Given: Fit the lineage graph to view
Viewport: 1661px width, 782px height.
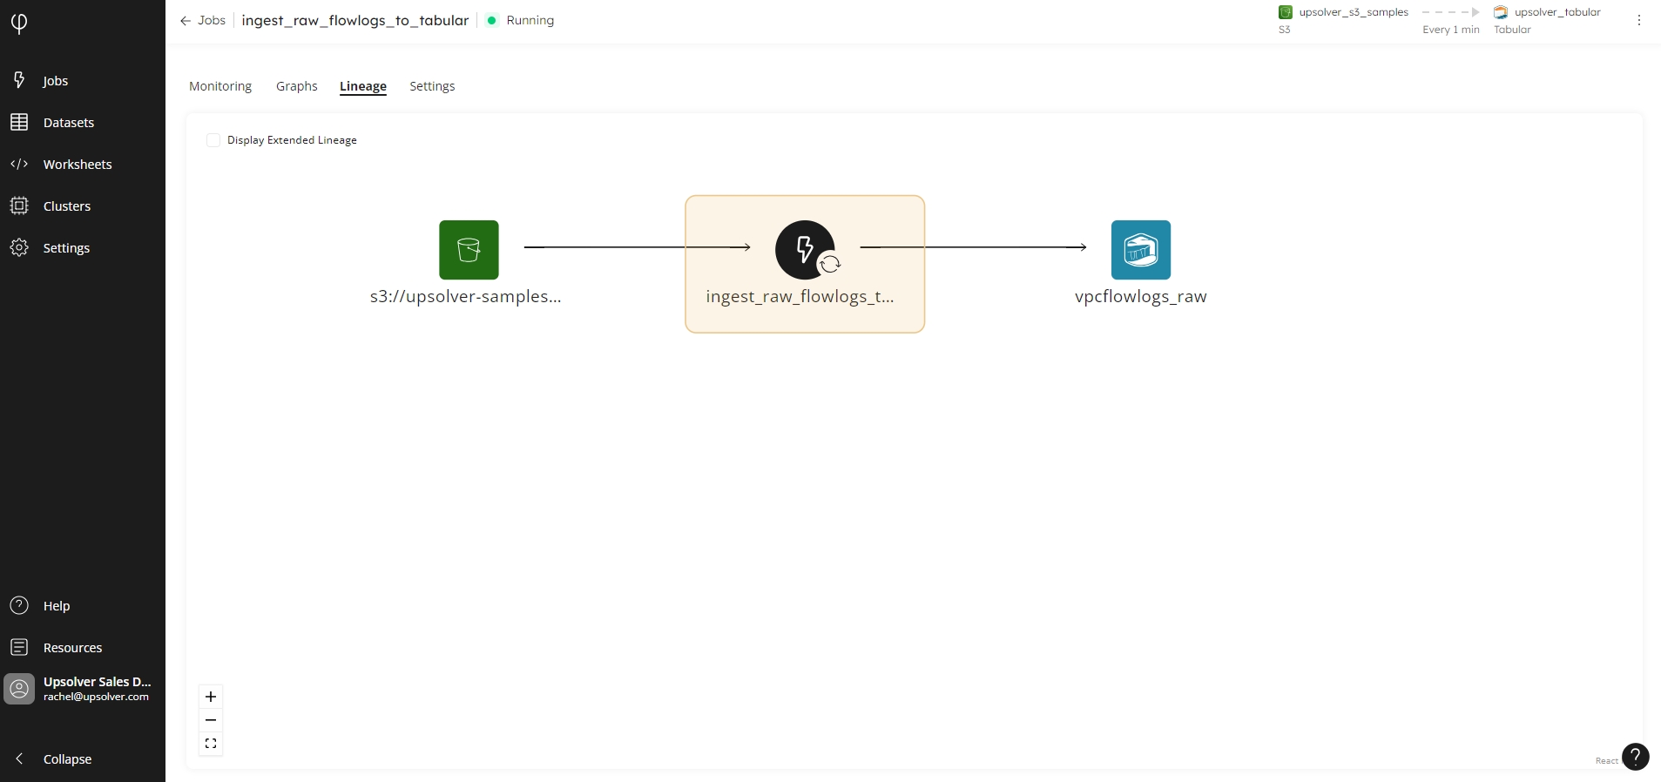Looking at the screenshot, I should pos(211,744).
